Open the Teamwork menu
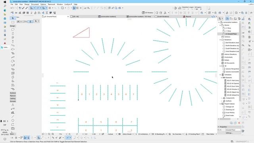Viewport: 254px width, 143px height. tap(51, 4)
